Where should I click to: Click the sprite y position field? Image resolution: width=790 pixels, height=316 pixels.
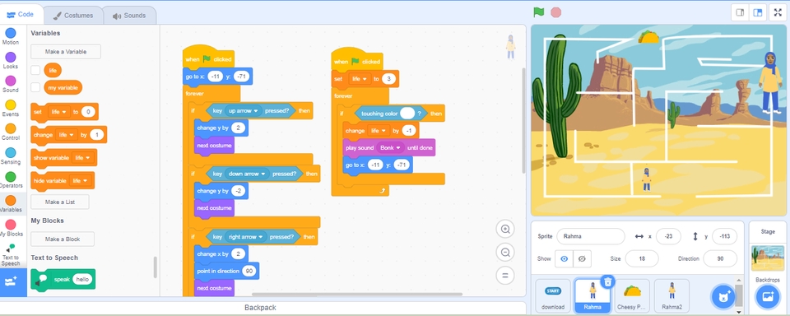click(x=724, y=236)
